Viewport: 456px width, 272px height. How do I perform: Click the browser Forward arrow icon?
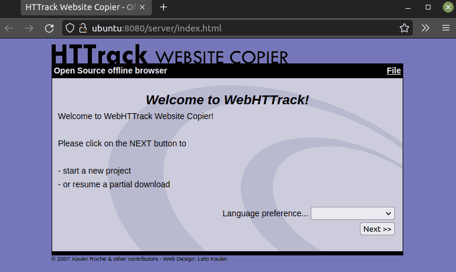29,28
